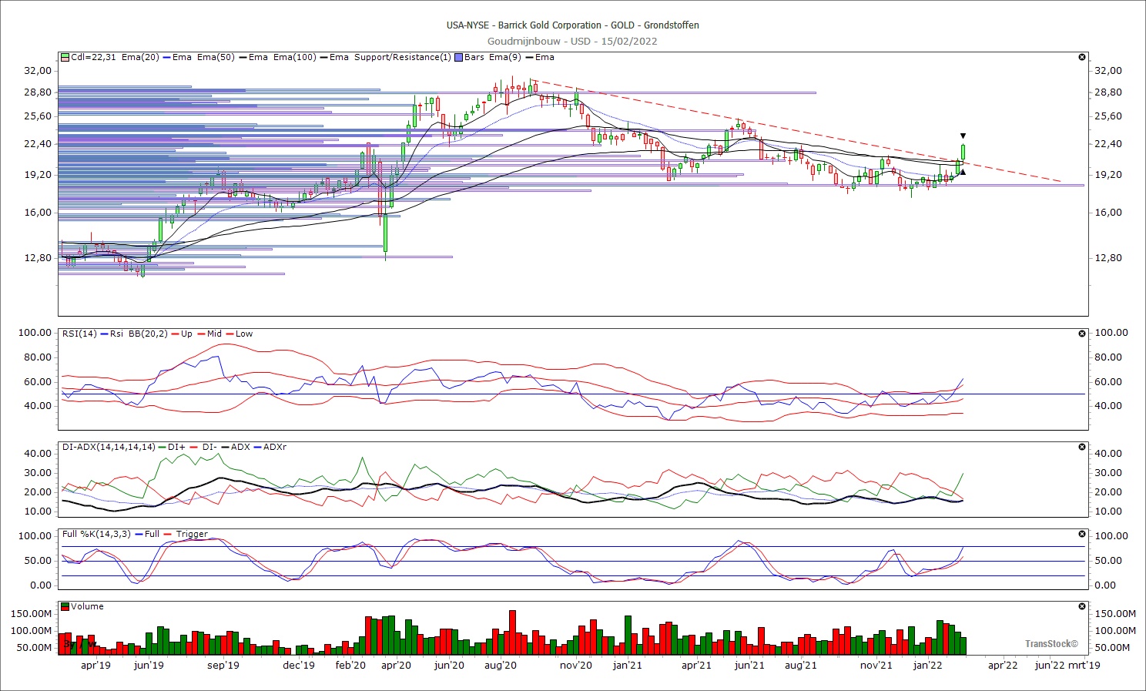Click the 'nov'21' date axis label
Viewport: 1146px width, 691px height.
[876, 665]
